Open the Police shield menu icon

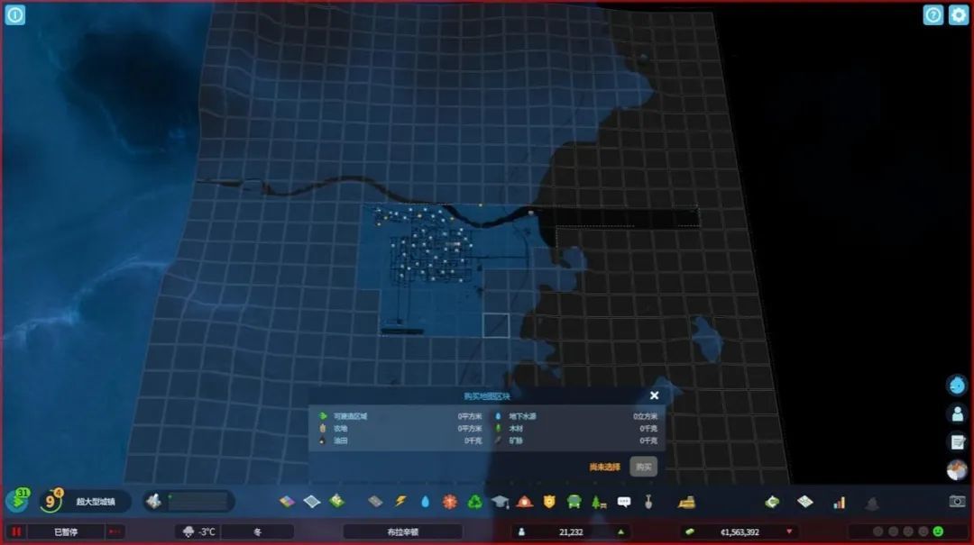549,502
